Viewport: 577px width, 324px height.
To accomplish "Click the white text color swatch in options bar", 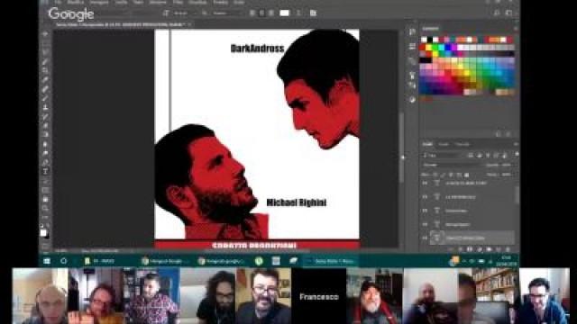I will [285, 13].
